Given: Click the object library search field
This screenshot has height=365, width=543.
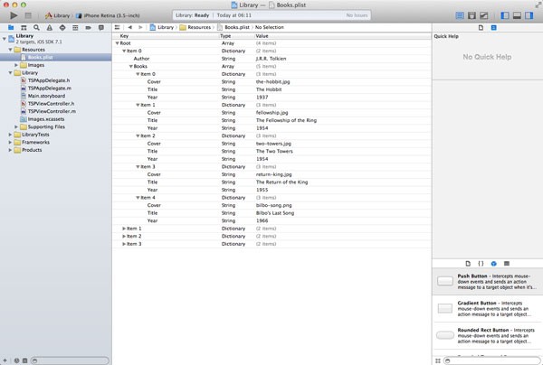Looking at the screenshot, I should click(491, 360).
